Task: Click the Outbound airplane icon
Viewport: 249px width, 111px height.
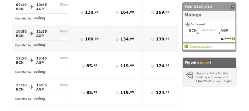Action: click(x=187, y=24)
